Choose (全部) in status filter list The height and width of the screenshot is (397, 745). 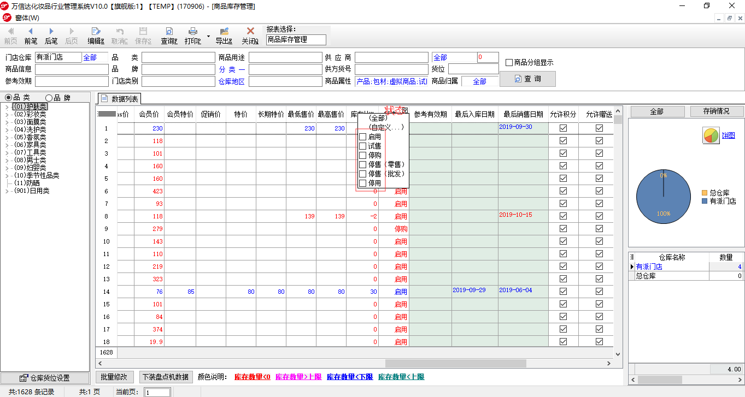click(379, 117)
